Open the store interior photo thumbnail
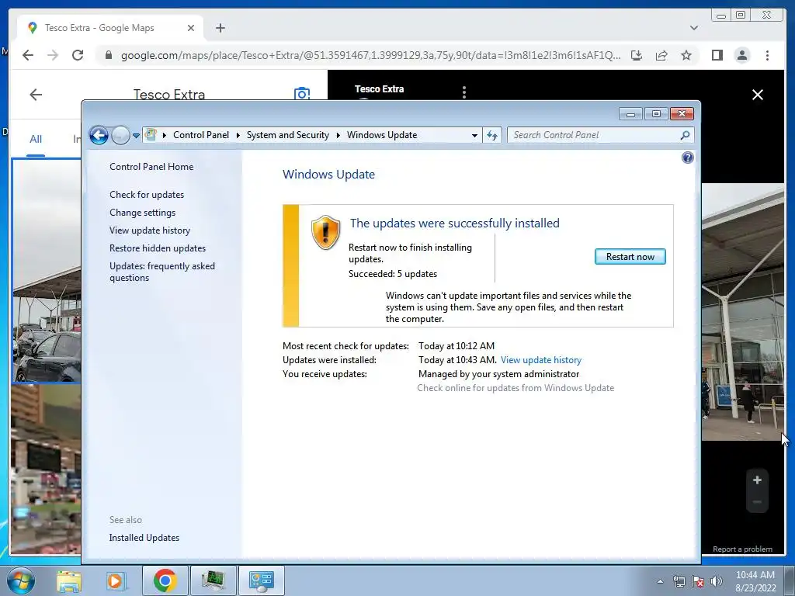This screenshot has height=596, width=795. coord(46,469)
